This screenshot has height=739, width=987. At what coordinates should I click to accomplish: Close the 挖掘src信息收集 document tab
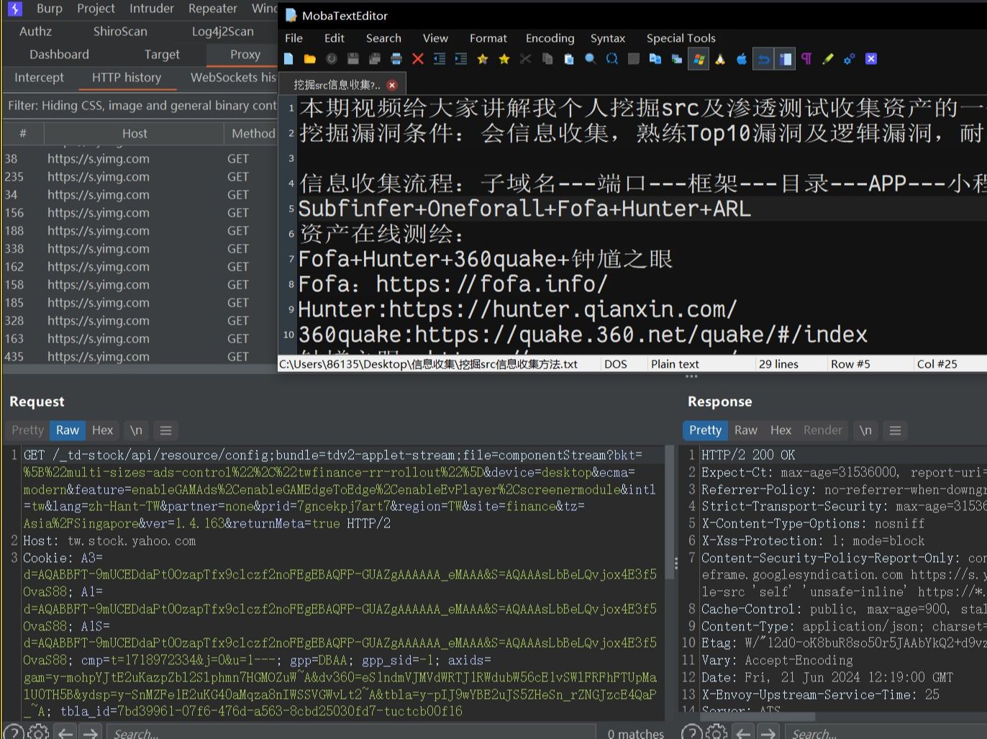click(392, 85)
